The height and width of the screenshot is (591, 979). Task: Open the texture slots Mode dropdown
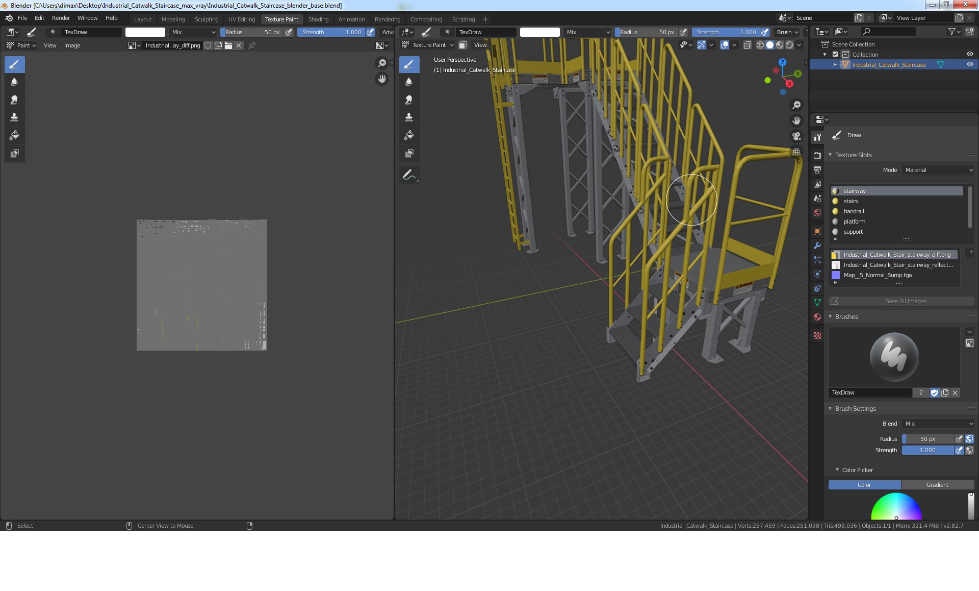pos(938,170)
